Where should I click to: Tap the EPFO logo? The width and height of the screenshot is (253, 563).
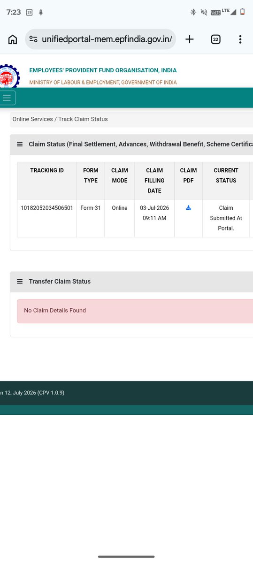[x=9, y=76]
